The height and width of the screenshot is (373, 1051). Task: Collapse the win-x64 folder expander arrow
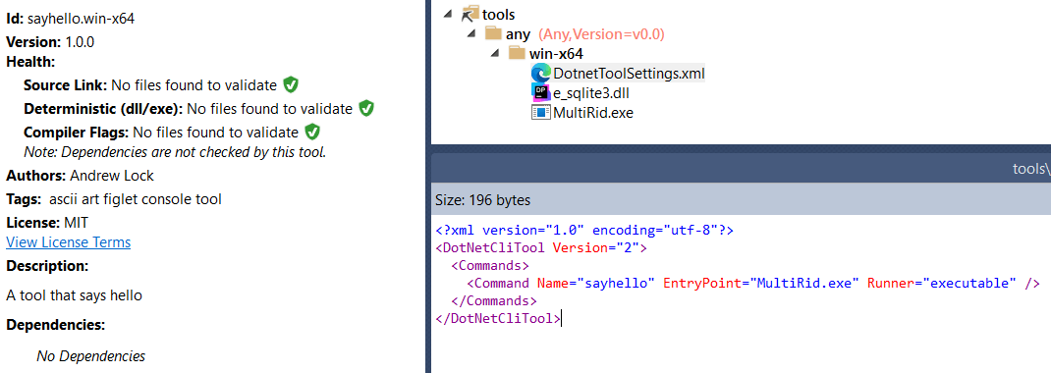coord(495,53)
